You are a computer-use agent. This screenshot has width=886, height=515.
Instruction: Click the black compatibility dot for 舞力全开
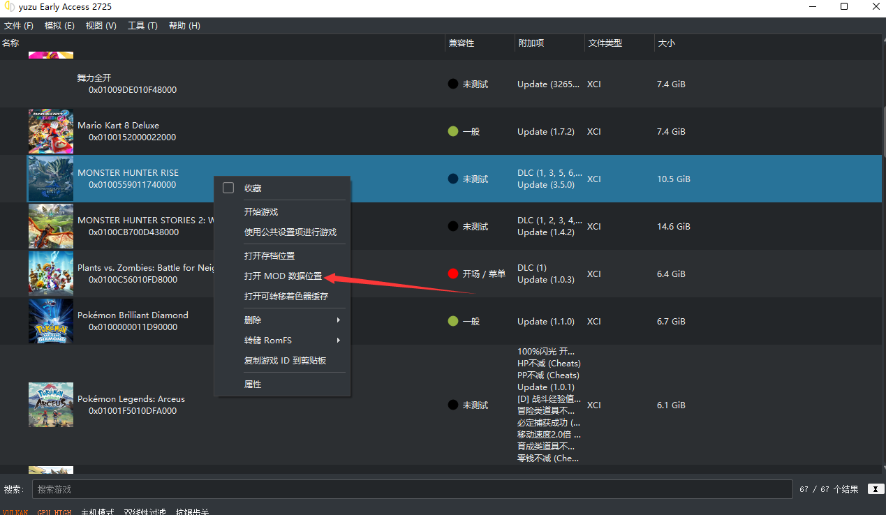pos(453,84)
